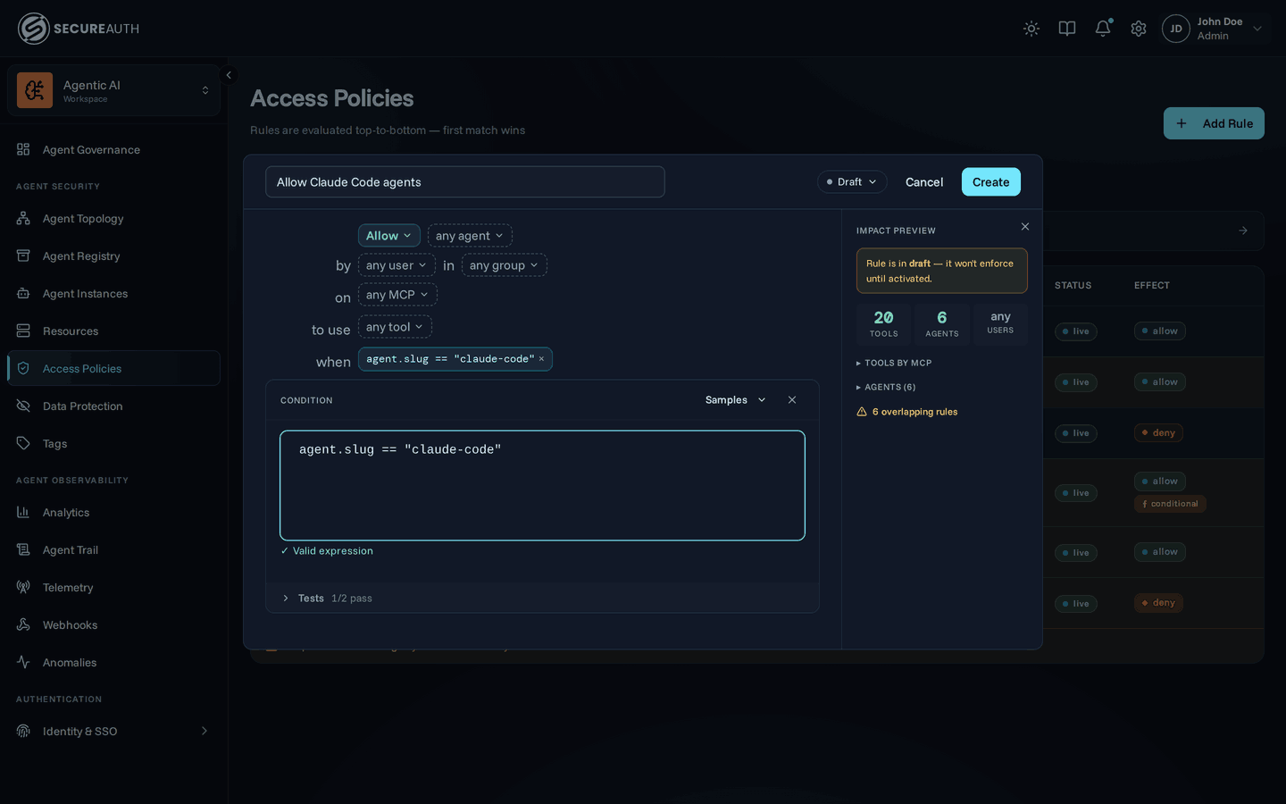Open the Draft status dropdown
The width and height of the screenshot is (1286, 804).
(x=852, y=182)
